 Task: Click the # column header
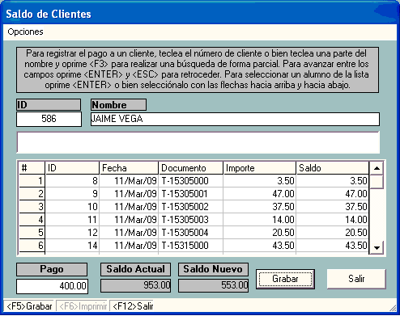pyautogui.click(x=32, y=168)
